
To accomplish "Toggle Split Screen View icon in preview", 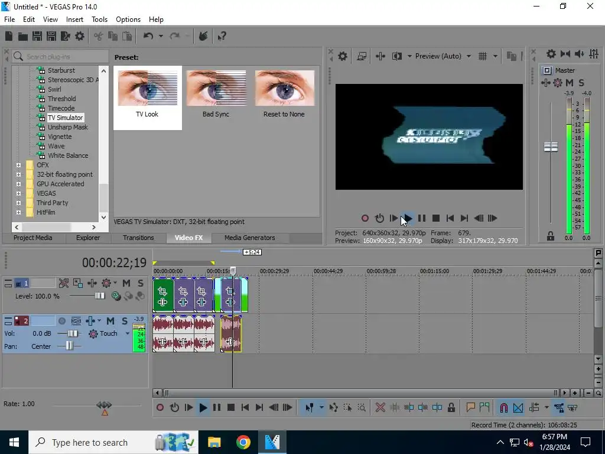I will 397,56.
